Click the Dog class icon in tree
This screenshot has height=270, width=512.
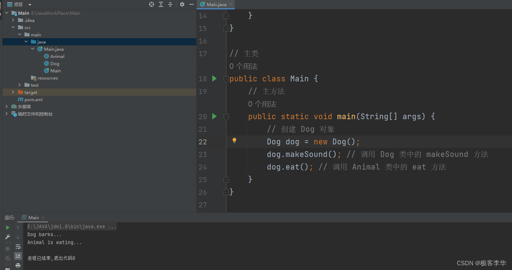click(x=46, y=63)
